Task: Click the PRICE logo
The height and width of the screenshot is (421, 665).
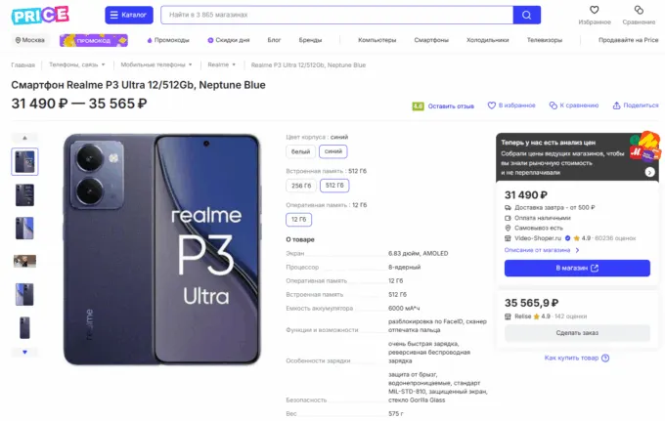Action: point(41,15)
